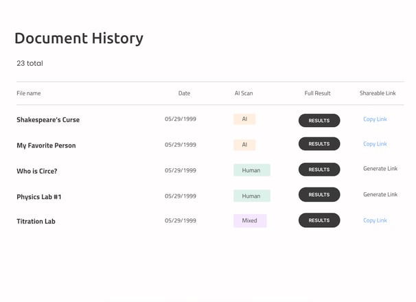View results for Who is Circe?

pyautogui.click(x=319, y=170)
